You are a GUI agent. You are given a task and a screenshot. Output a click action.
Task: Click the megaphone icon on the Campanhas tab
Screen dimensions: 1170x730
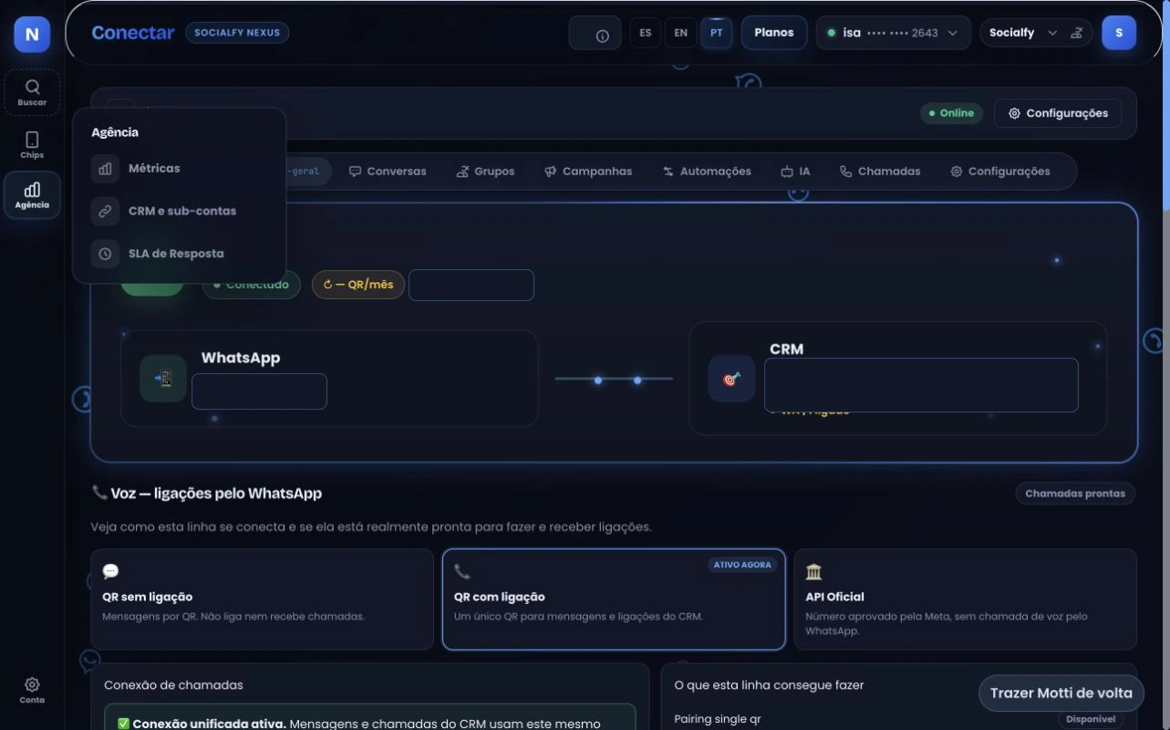click(x=551, y=172)
